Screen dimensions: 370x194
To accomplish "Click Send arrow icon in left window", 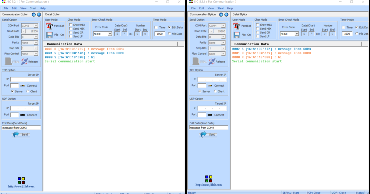I will point(16,135).
